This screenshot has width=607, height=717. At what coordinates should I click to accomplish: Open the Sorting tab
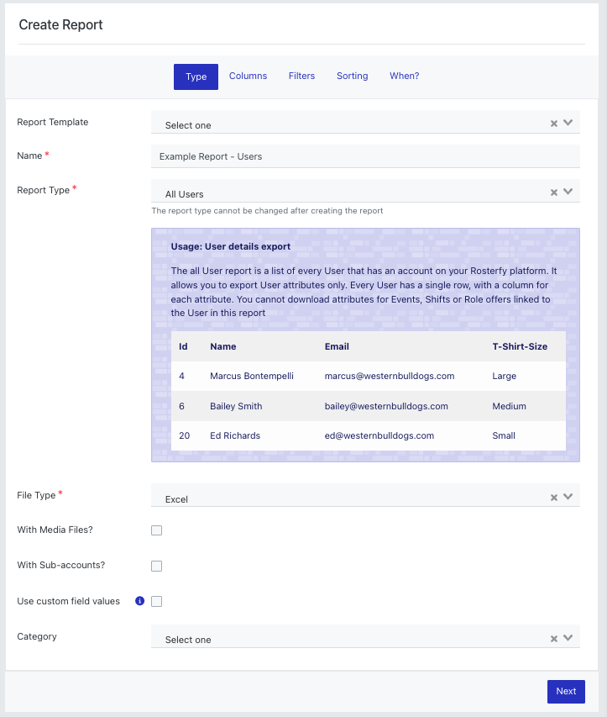coord(352,76)
